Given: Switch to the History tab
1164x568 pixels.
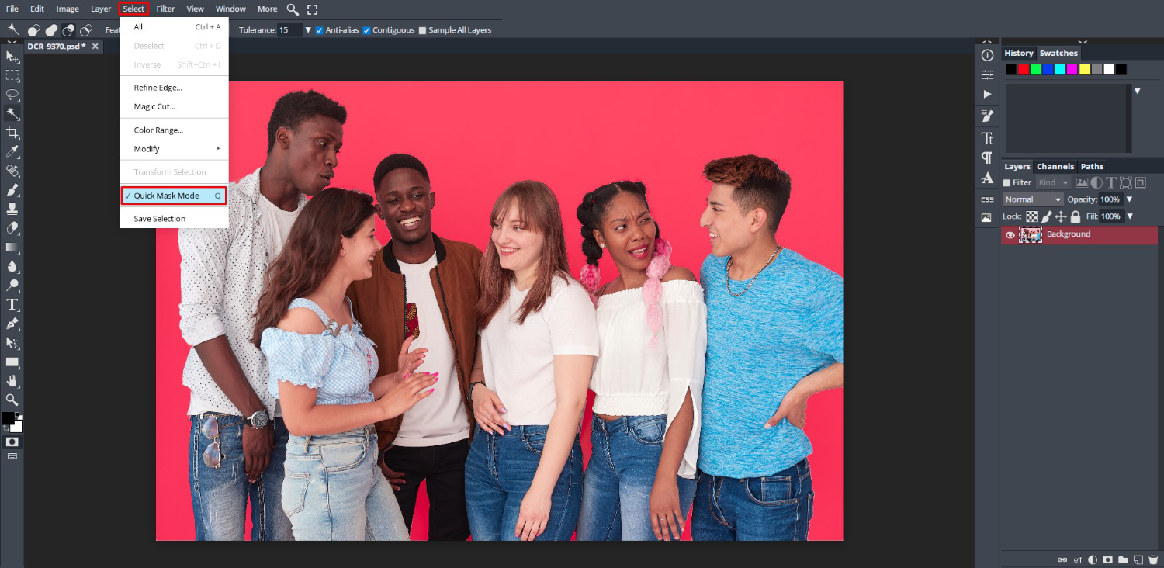Looking at the screenshot, I should coord(1018,54).
